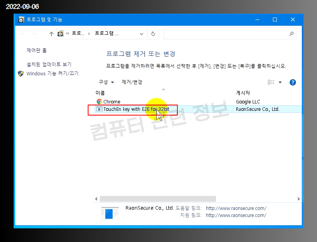Select the Chrome program row
This screenshot has width=317, height=242.
click(198, 101)
